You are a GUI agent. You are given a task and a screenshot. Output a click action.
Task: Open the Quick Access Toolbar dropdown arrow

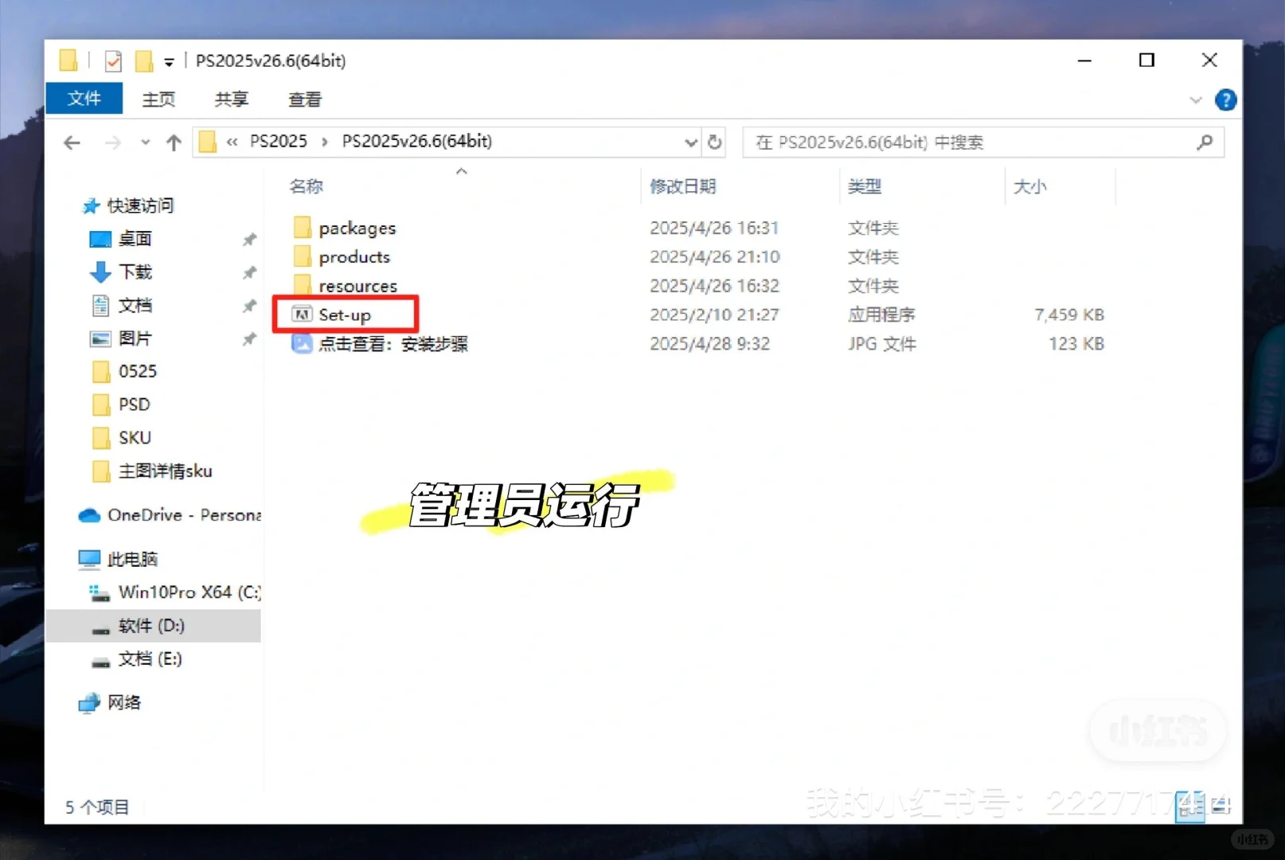170,61
